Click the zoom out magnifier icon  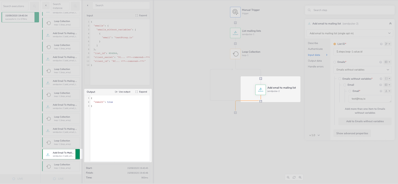click(x=288, y=177)
